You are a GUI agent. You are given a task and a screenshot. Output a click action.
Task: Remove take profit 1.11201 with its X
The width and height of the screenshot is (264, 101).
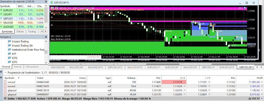click(x=209, y=82)
